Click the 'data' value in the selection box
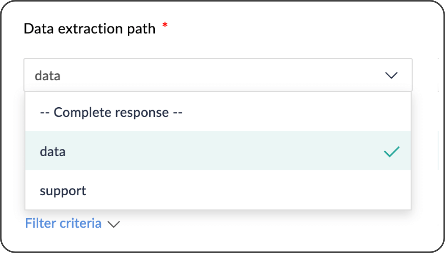This screenshot has height=253, width=445. pyautogui.click(x=48, y=76)
